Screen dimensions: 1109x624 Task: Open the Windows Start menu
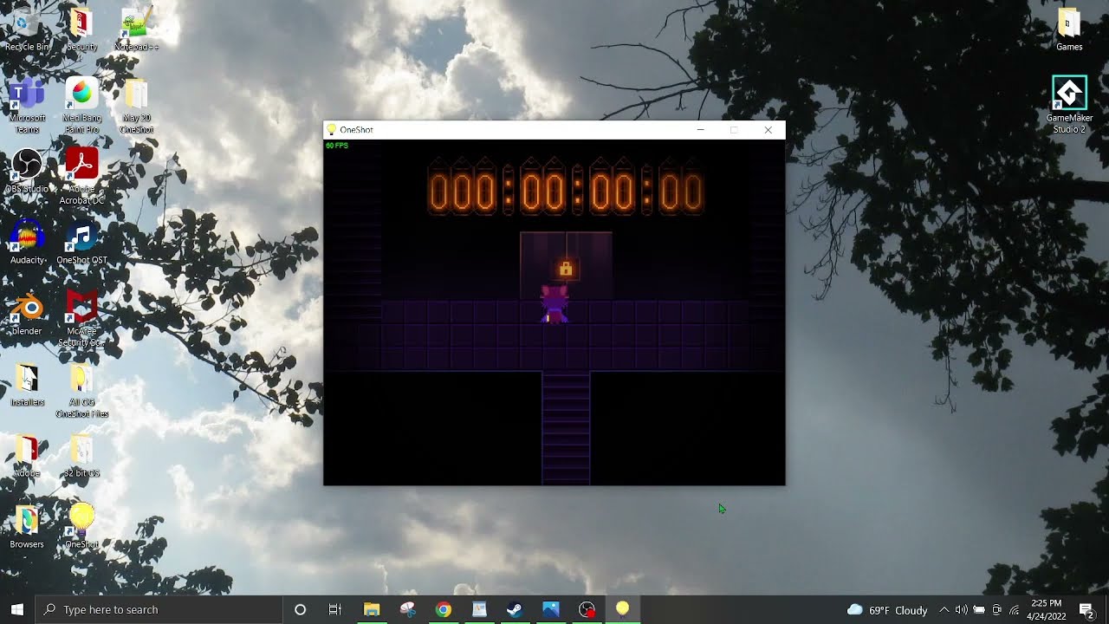[x=17, y=609]
